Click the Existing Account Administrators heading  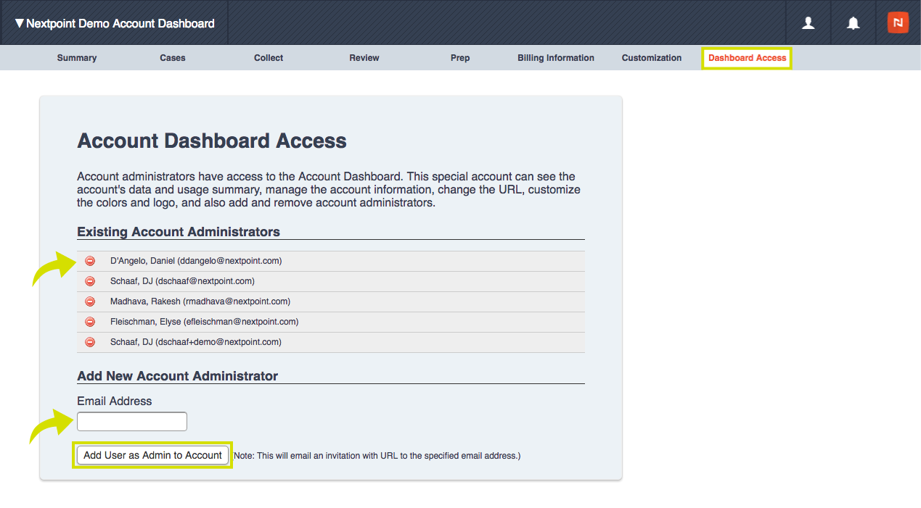pos(179,232)
